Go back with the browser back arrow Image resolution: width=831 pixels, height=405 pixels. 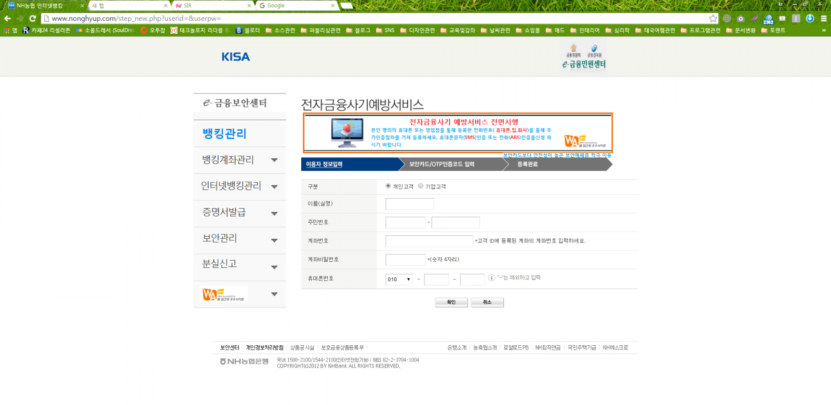(x=7, y=18)
